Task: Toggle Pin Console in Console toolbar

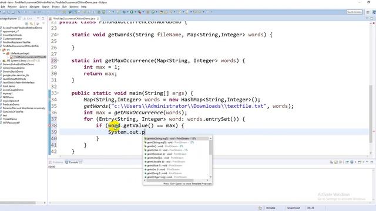Action: point(347,162)
